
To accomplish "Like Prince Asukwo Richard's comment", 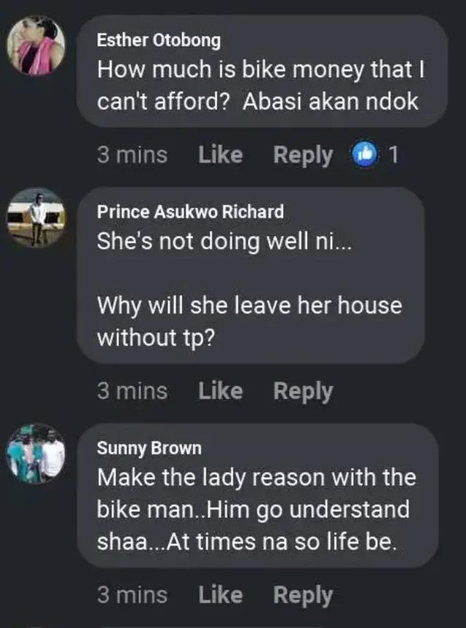I will click(221, 390).
